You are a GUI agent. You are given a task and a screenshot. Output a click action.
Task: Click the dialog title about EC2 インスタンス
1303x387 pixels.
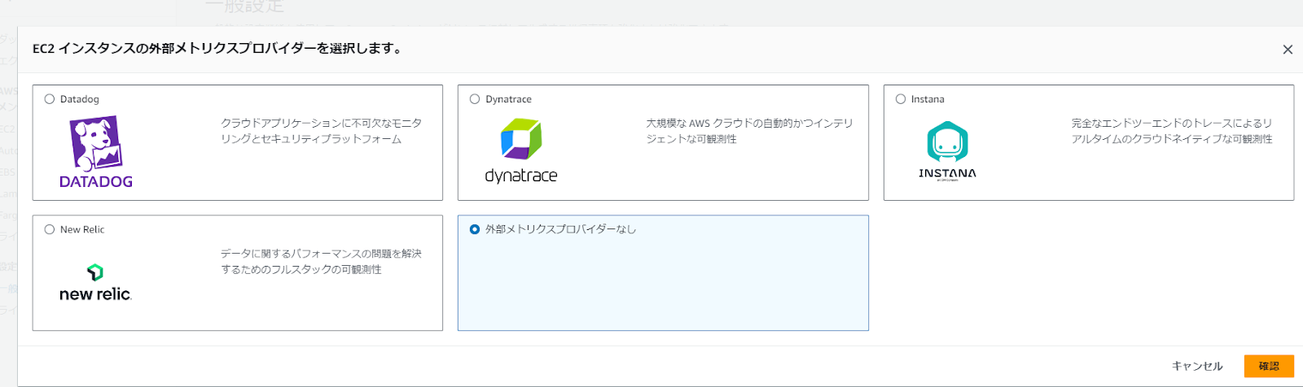217,49
